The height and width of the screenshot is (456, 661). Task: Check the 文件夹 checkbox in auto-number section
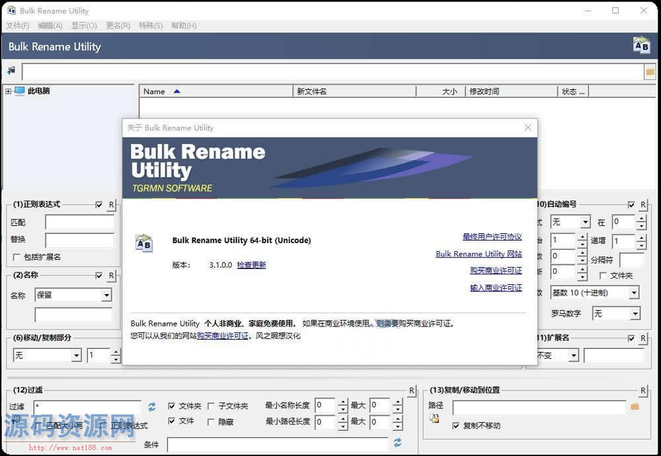pos(603,276)
